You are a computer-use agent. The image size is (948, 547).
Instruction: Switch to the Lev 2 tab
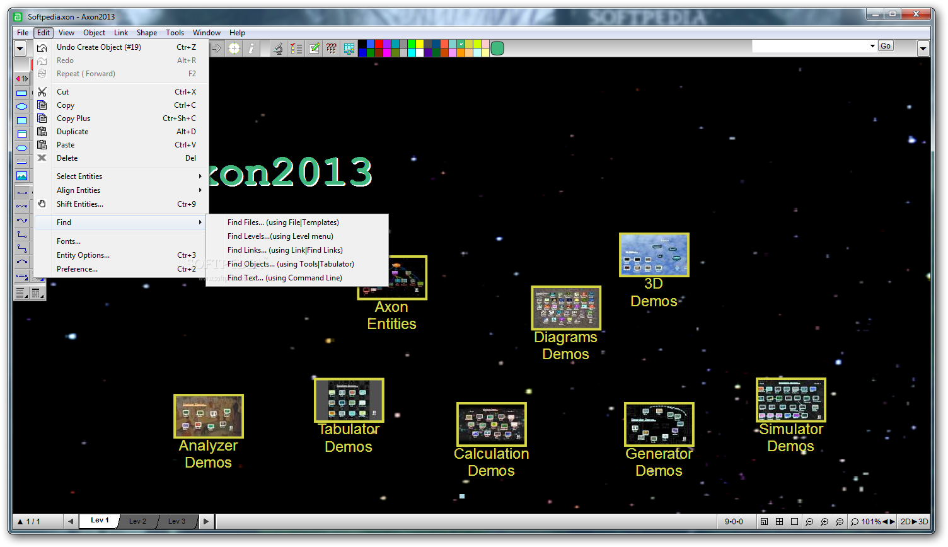[x=137, y=521]
